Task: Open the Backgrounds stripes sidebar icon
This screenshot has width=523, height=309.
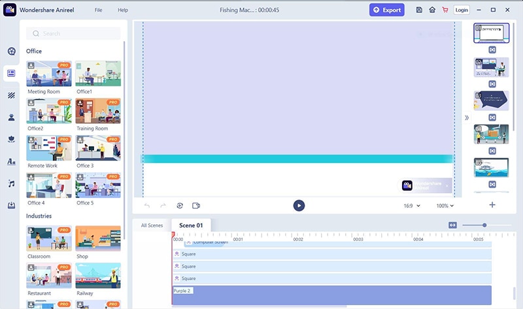Action: (11, 95)
